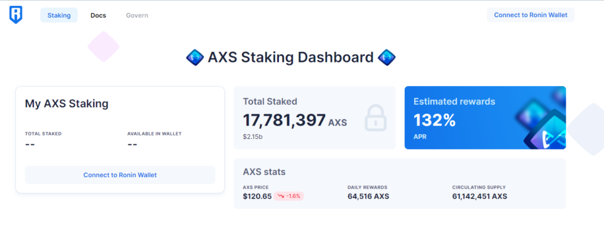
Task: Click the red down-trend arrow icon
Action: click(x=280, y=197)
